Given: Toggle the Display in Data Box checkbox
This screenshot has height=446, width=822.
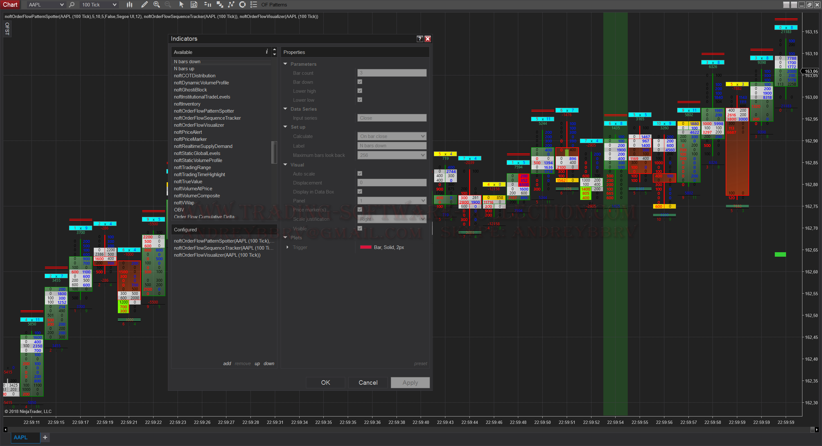Looking at the screenshot, I should click(x=360, y=192).
